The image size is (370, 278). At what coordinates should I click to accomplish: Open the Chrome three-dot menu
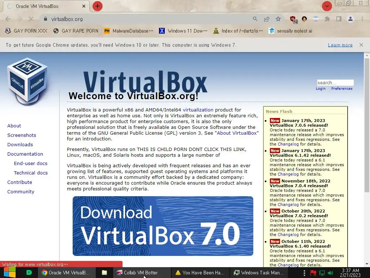pyautogui.click(x=362, y=19)
